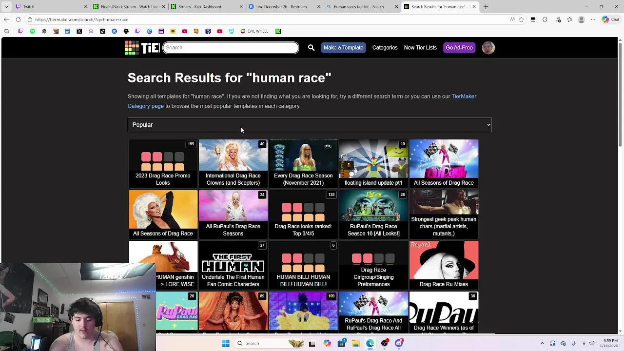Show hidden system tray icons chevron

(x=542, y=343)
